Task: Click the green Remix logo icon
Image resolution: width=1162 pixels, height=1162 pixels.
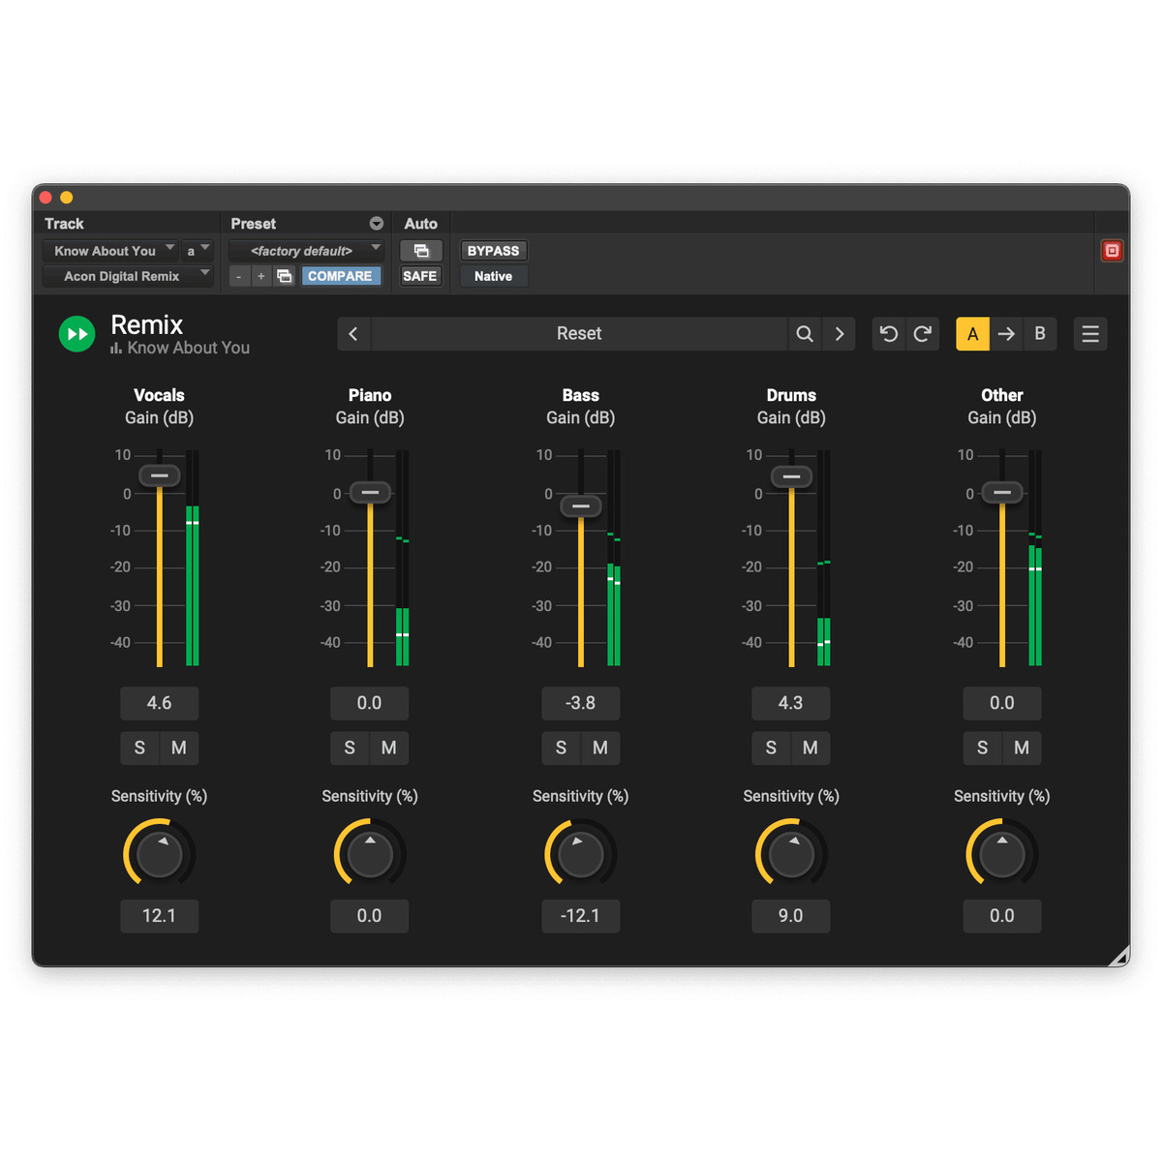Action: [x=77, y=334]
